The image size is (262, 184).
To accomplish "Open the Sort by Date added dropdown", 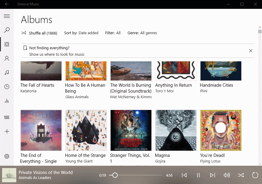I will [x=81, y=33].
